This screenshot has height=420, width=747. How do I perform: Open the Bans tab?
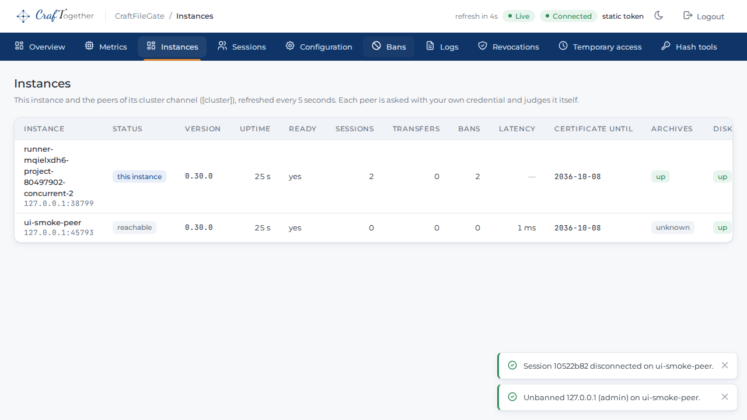tap(389, 47)
